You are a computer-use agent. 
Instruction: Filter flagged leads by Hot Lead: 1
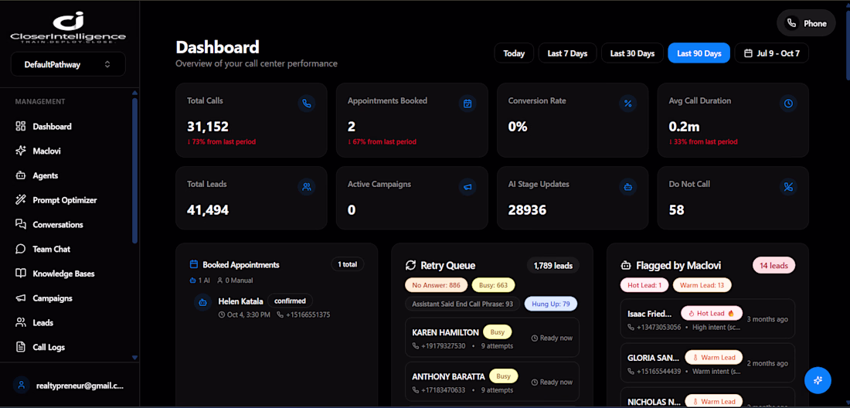(x=644, y=285)
